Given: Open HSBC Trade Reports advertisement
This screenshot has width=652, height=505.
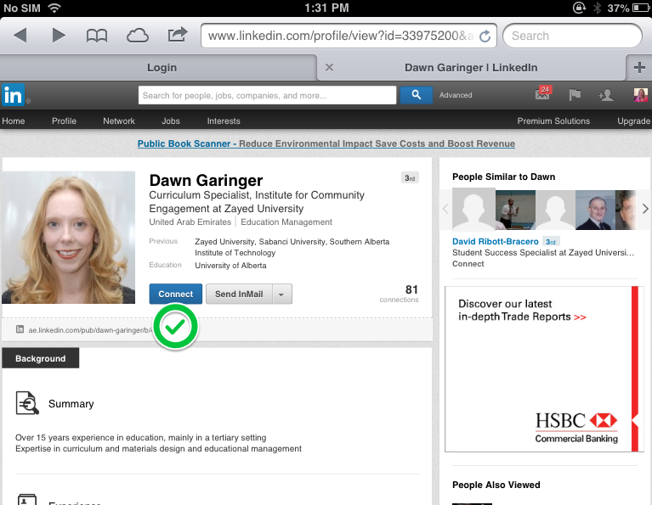Looking at the screenshot, I should [544, 369].
